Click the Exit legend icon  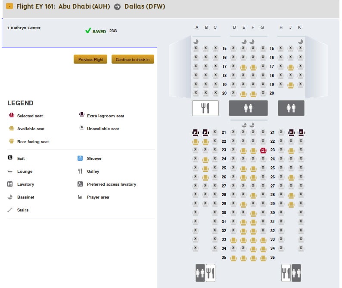[x=10, y=158]
